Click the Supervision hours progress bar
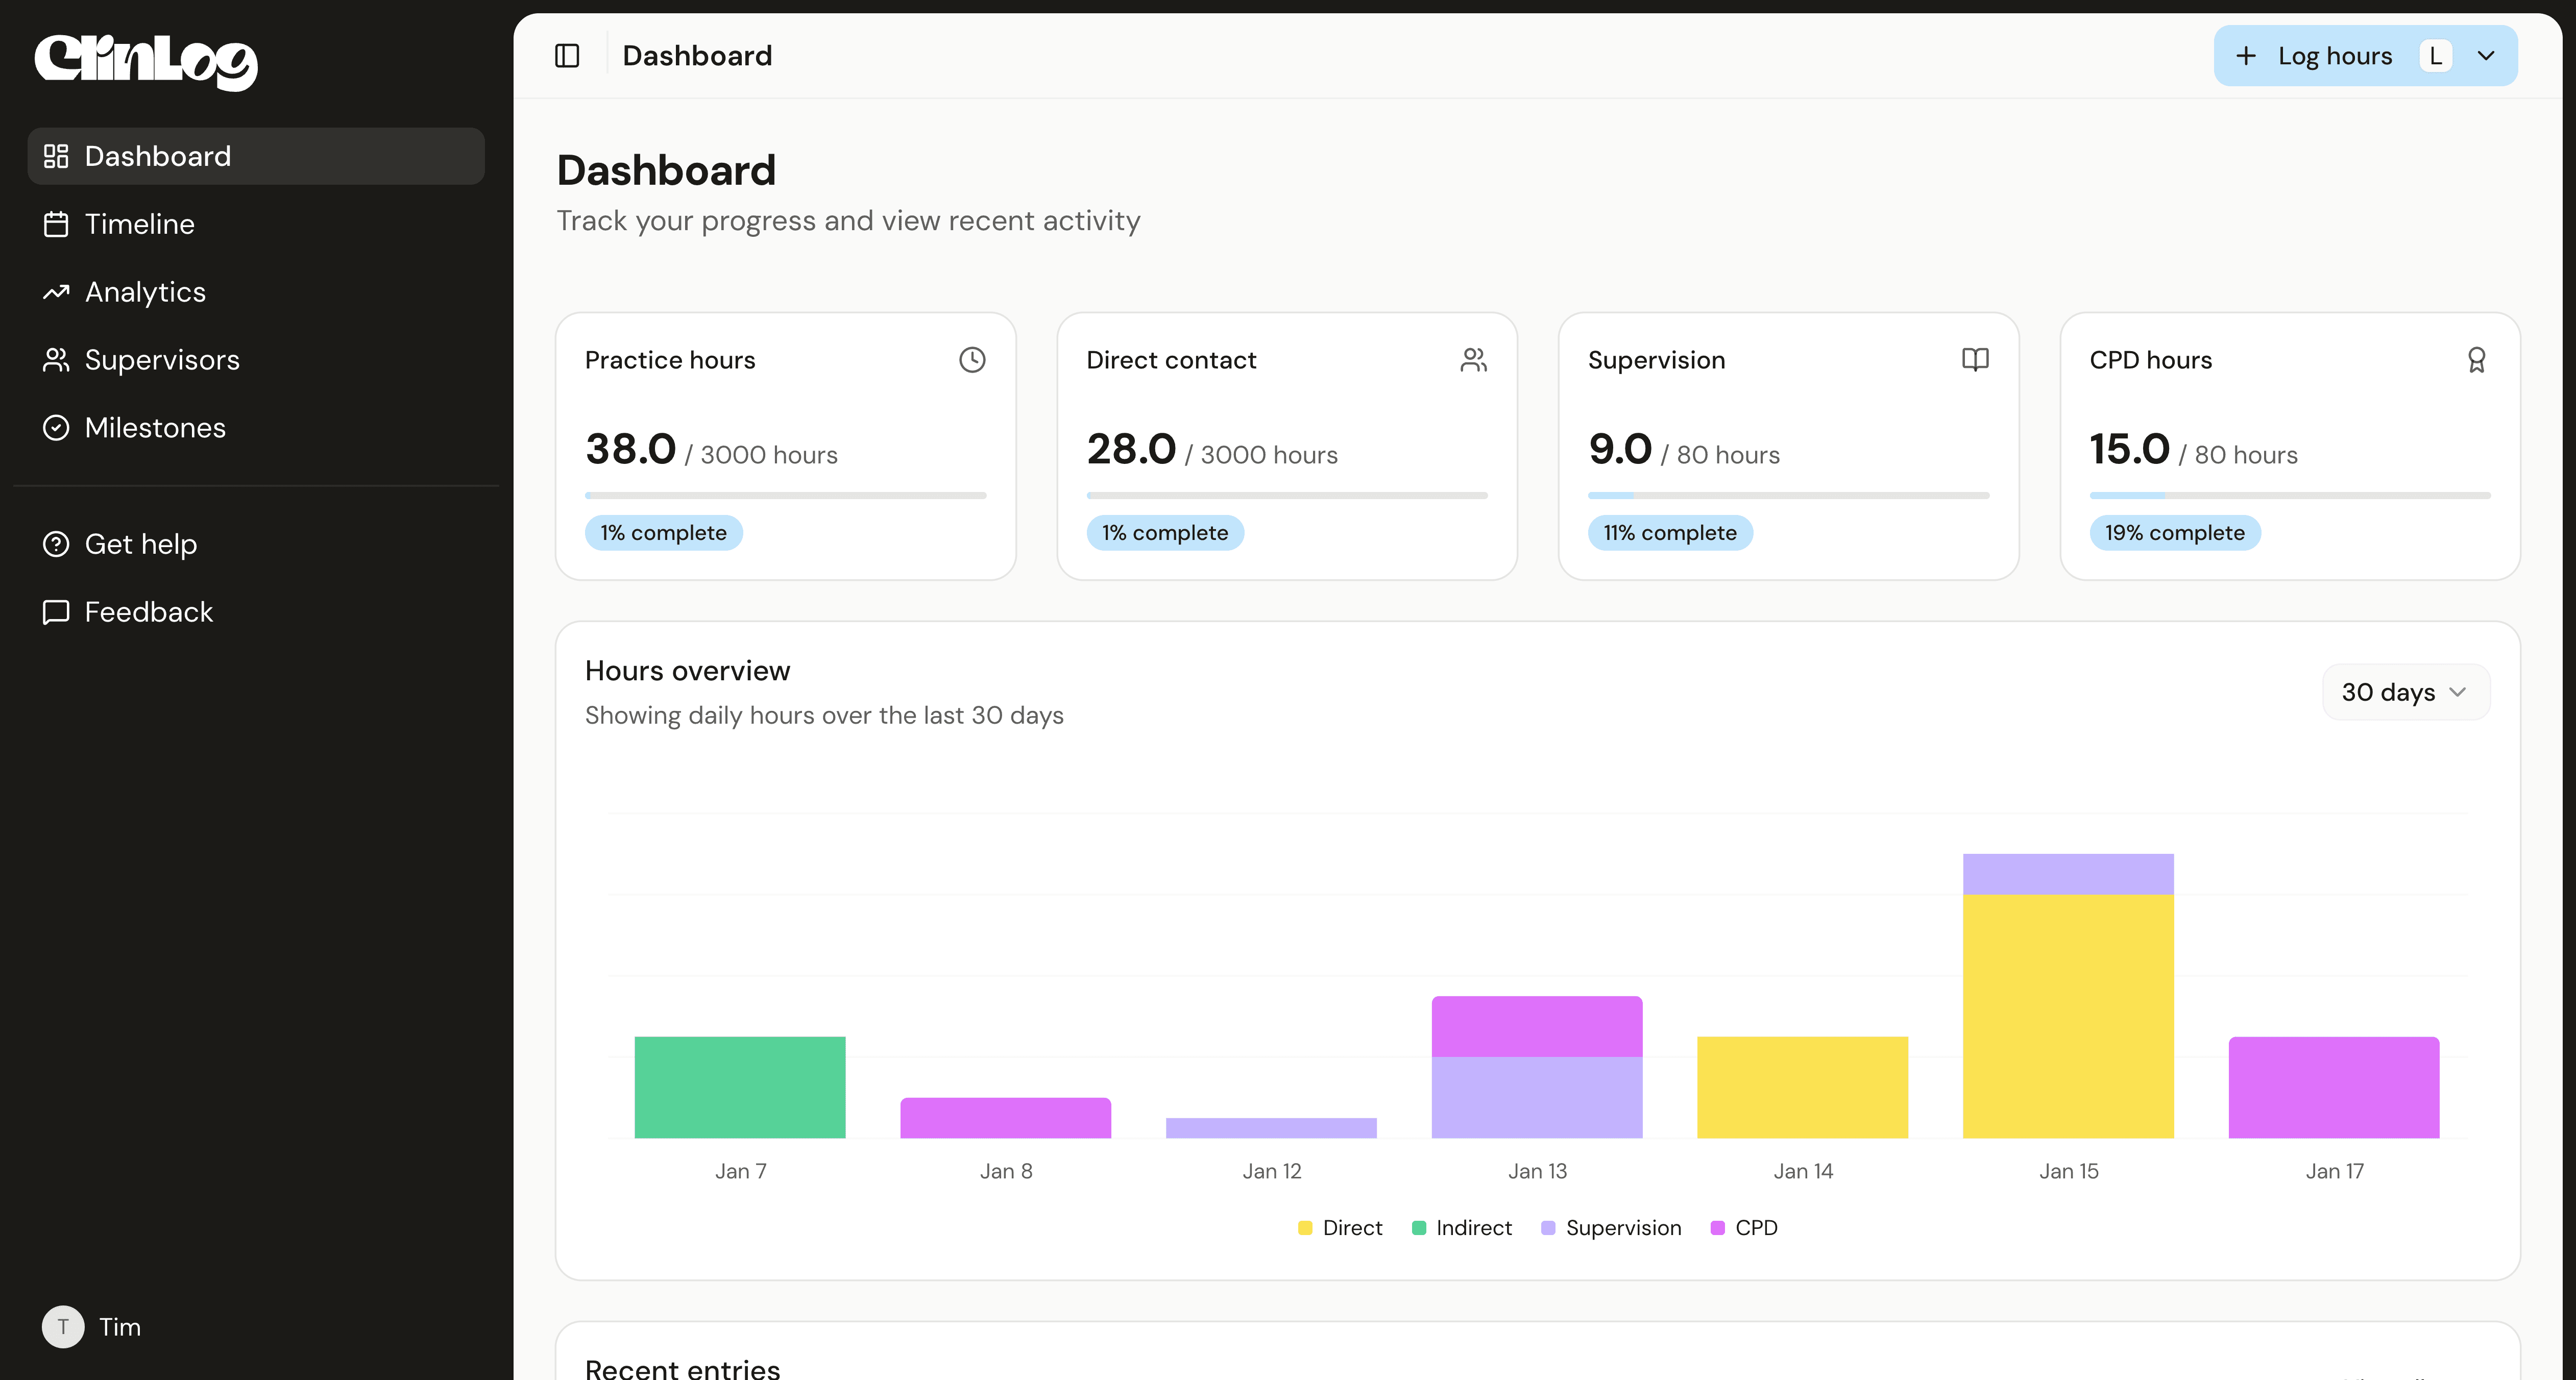 coord(1788,496)
